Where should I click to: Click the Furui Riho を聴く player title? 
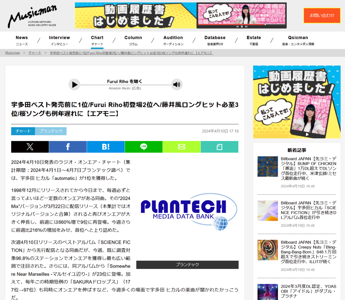click(125, 82)
